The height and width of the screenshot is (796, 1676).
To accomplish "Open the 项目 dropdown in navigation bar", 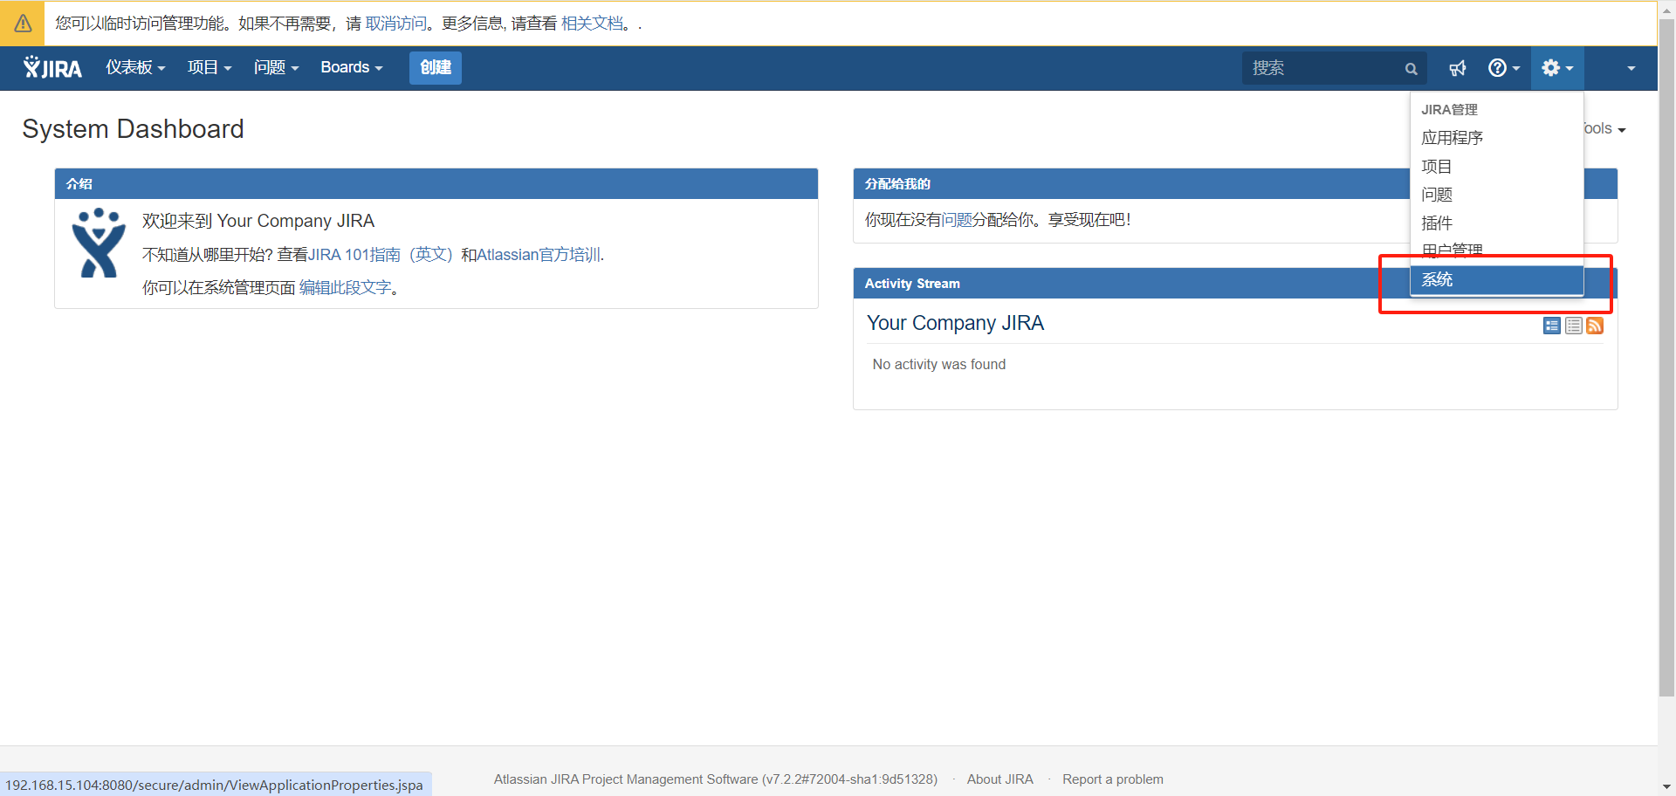I will (209, 68).
